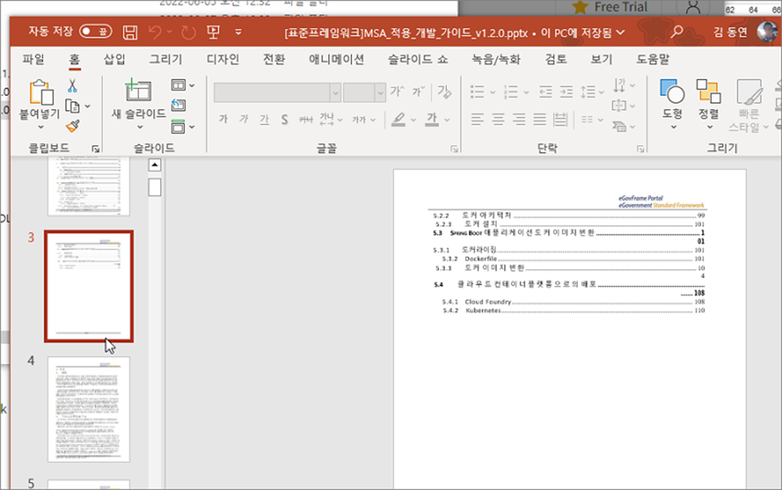782x490 pixels.
Task: Start slideshow from beginning icon in title bar
Action: (x=213, y=32)
